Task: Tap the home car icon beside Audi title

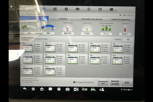Action: coord(44,9)
